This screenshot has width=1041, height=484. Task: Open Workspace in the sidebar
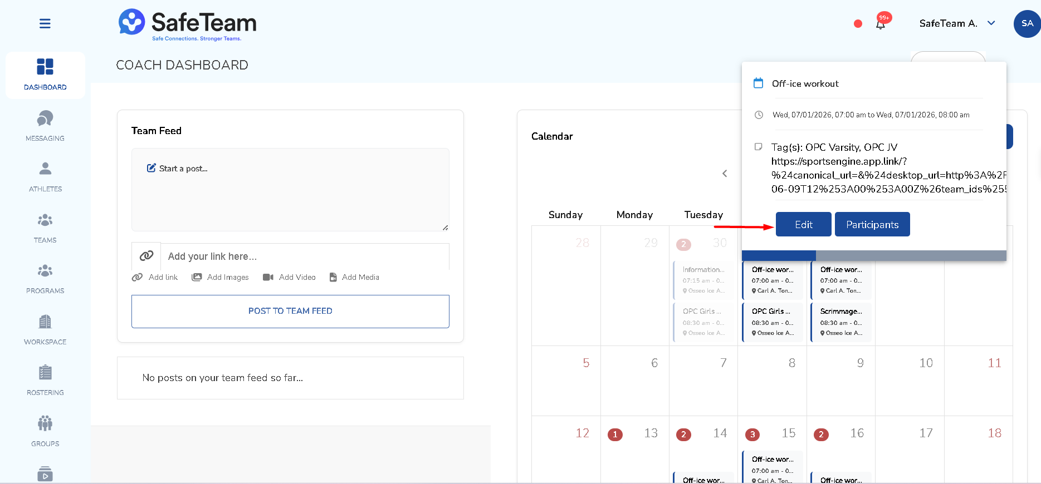coord(45,330)
